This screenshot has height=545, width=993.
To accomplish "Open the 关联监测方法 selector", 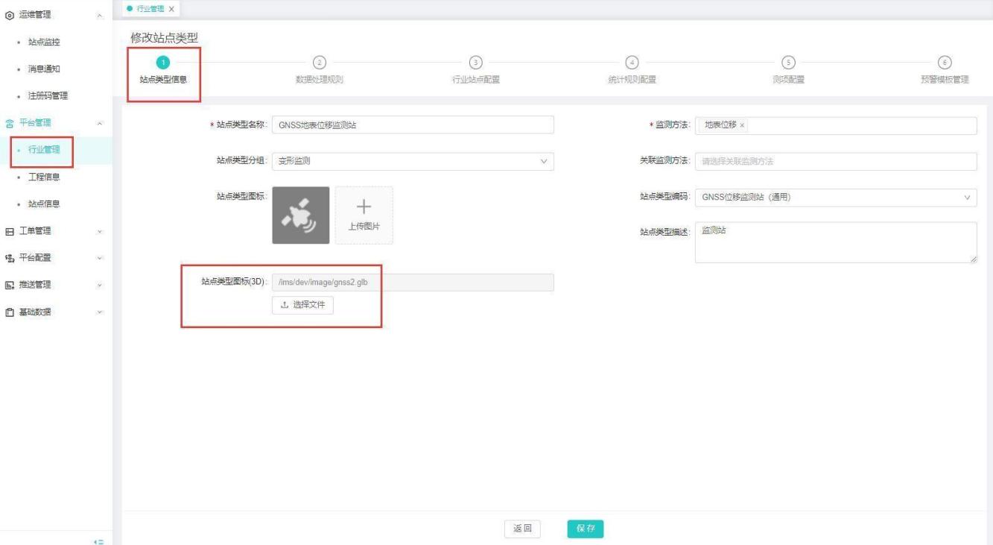I will 835,161.
